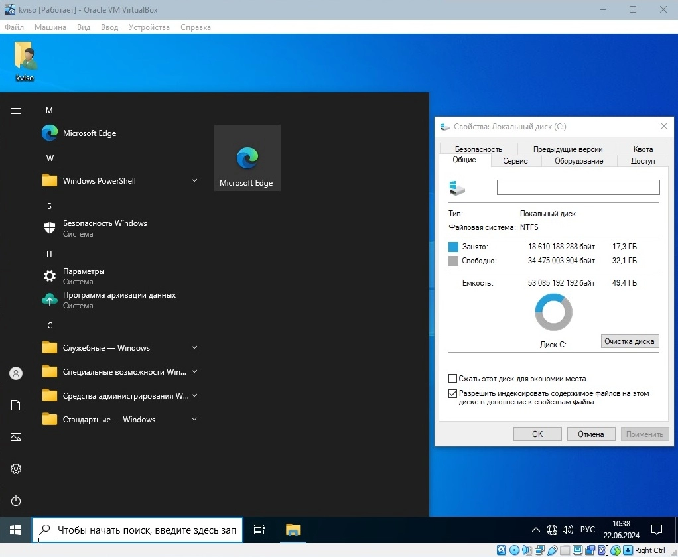Screen dimensions: 678x557
Task: Click the user account avatar icon
Action: (16, 373)
